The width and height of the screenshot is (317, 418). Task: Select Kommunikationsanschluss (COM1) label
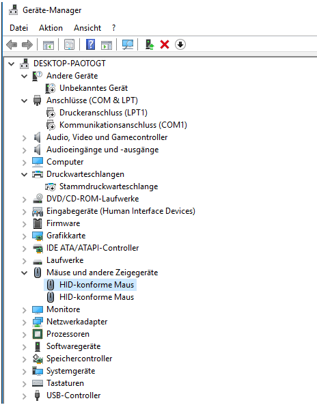(x=123, y=125)
